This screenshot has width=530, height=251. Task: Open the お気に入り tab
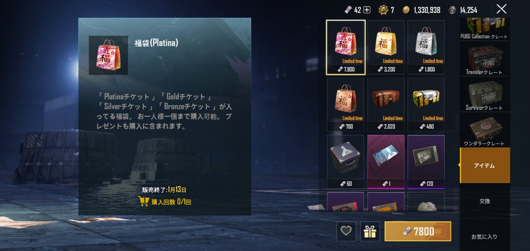click(x=485, y=236)
